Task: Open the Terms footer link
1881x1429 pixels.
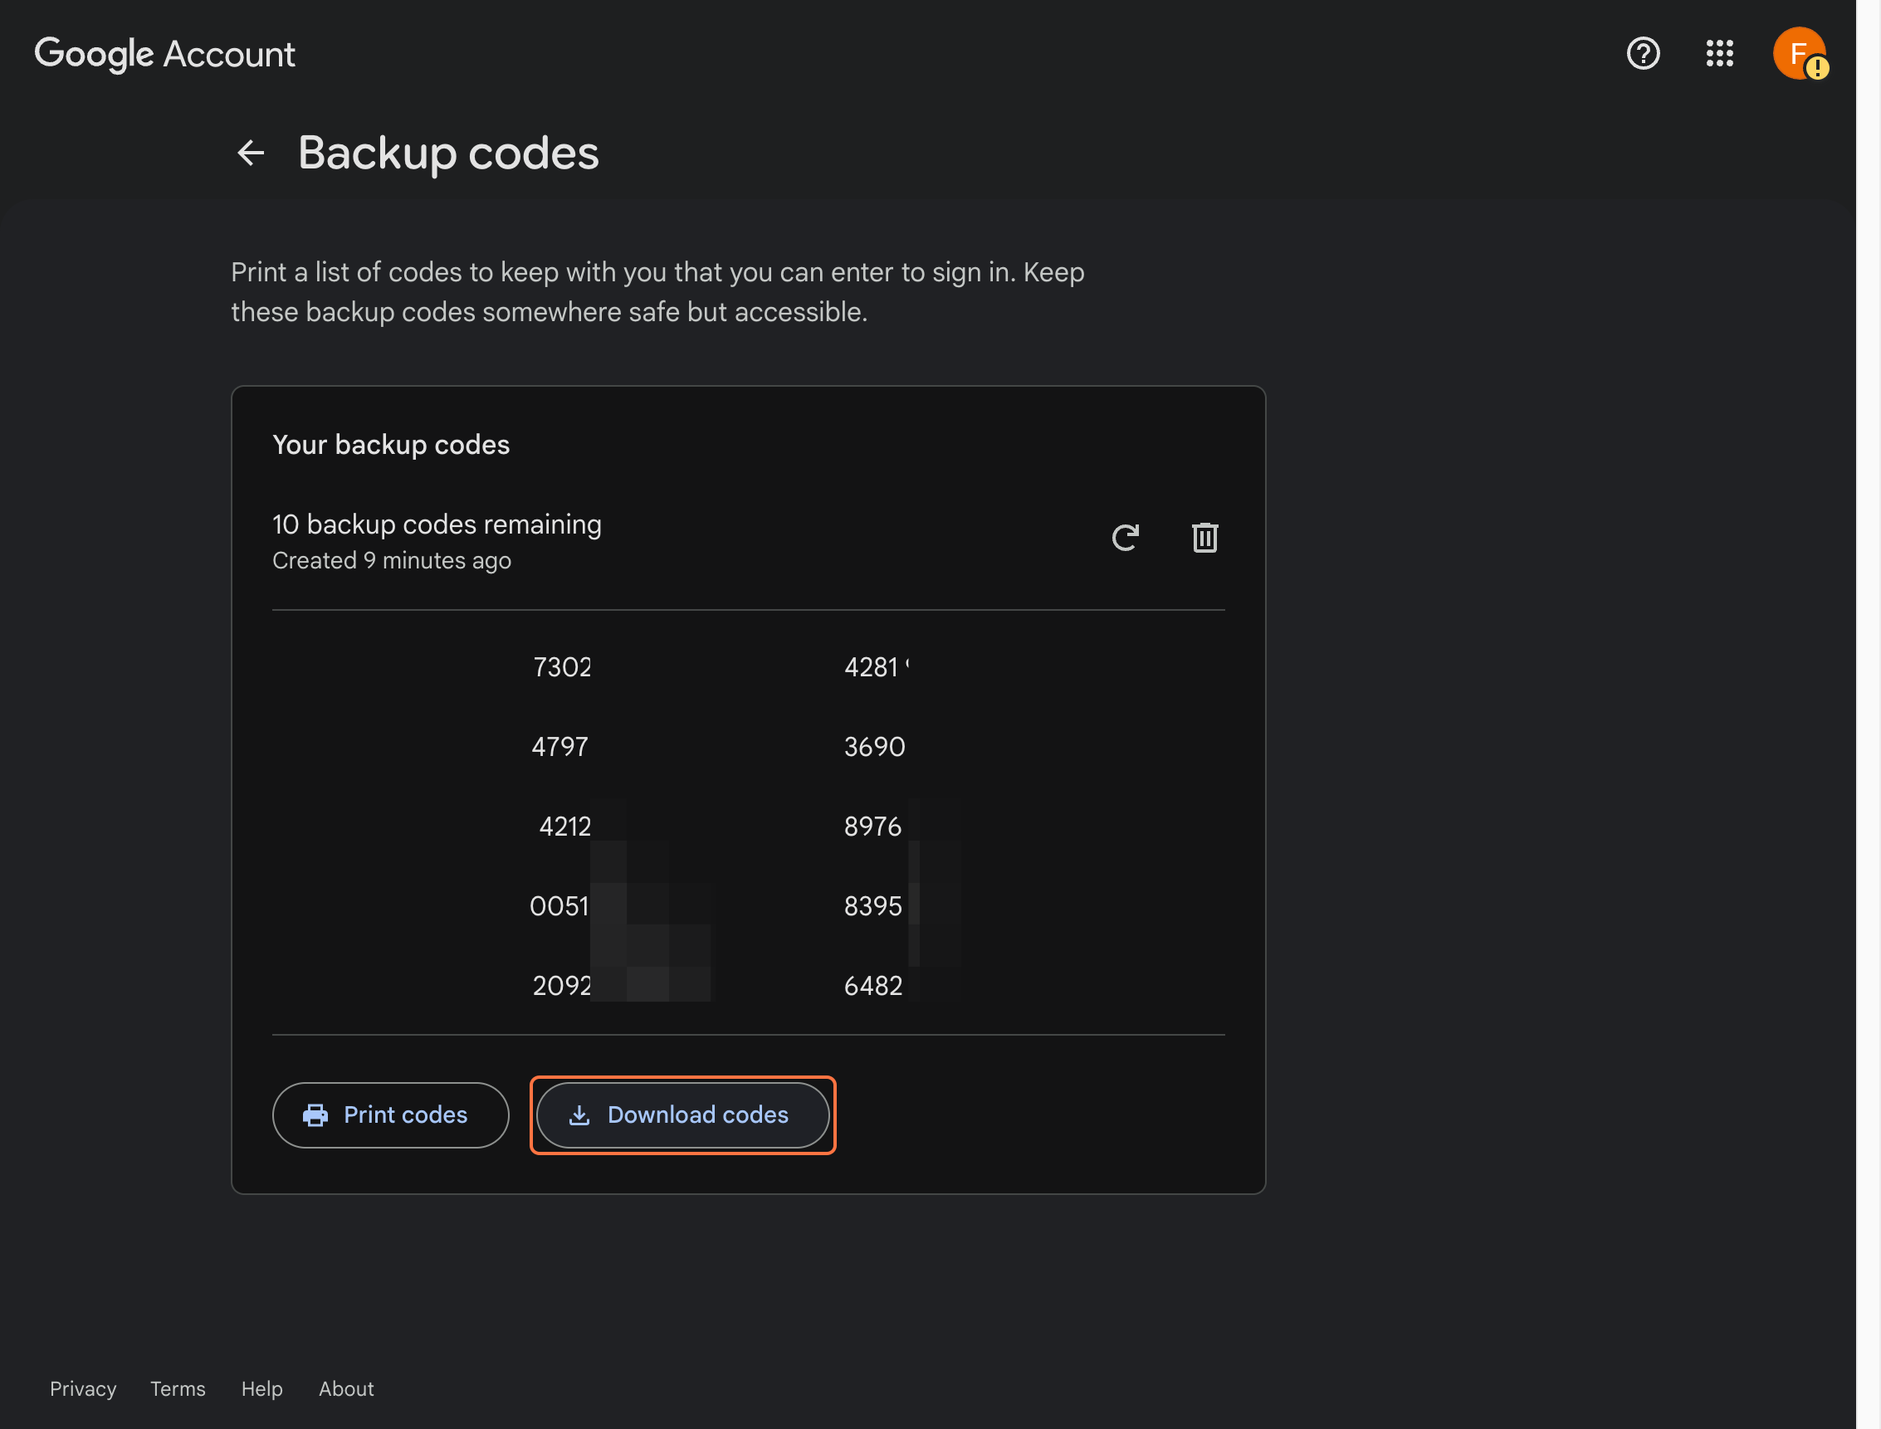Action: coord(177,1388)
